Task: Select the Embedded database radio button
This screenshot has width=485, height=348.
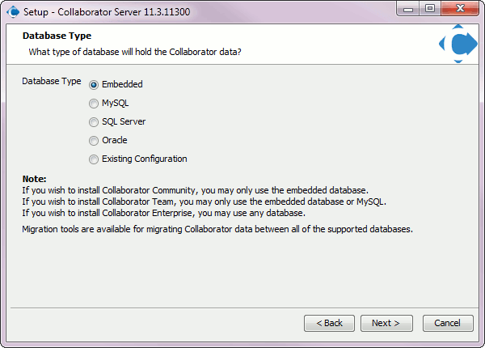Action: tap(94, 84)
